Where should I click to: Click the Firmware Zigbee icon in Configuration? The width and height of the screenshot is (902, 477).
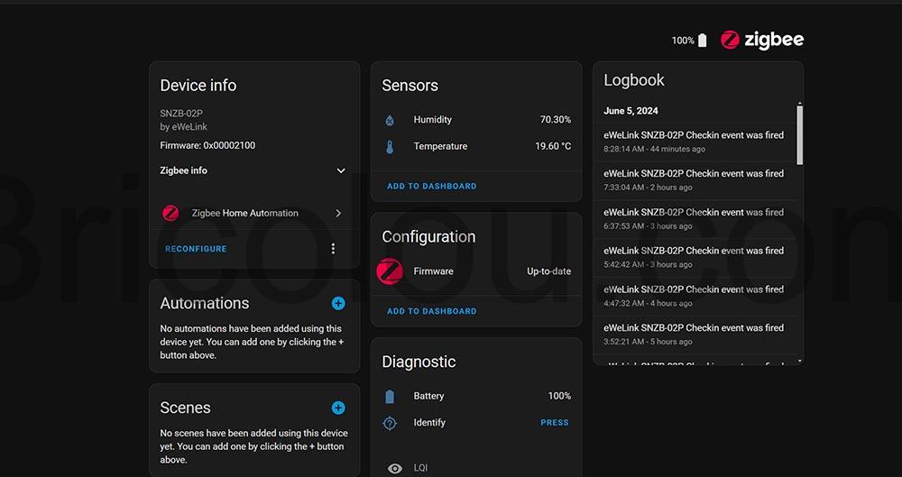tap(390, 271)
